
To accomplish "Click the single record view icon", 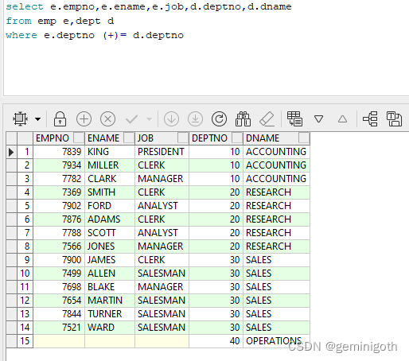I will point(294,118).
